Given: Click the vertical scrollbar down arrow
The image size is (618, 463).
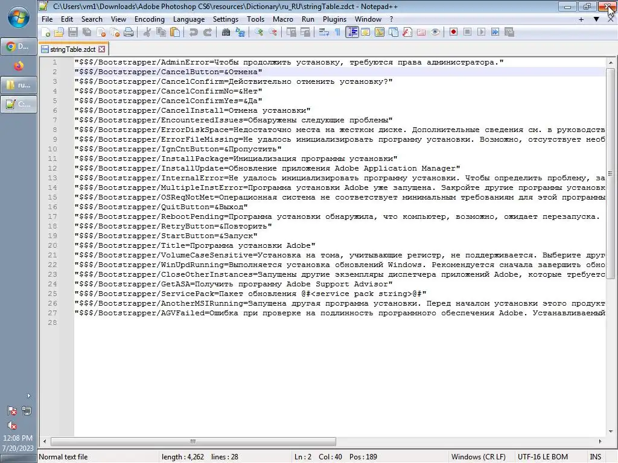Looking at the screenshot, I should [611, 432].
